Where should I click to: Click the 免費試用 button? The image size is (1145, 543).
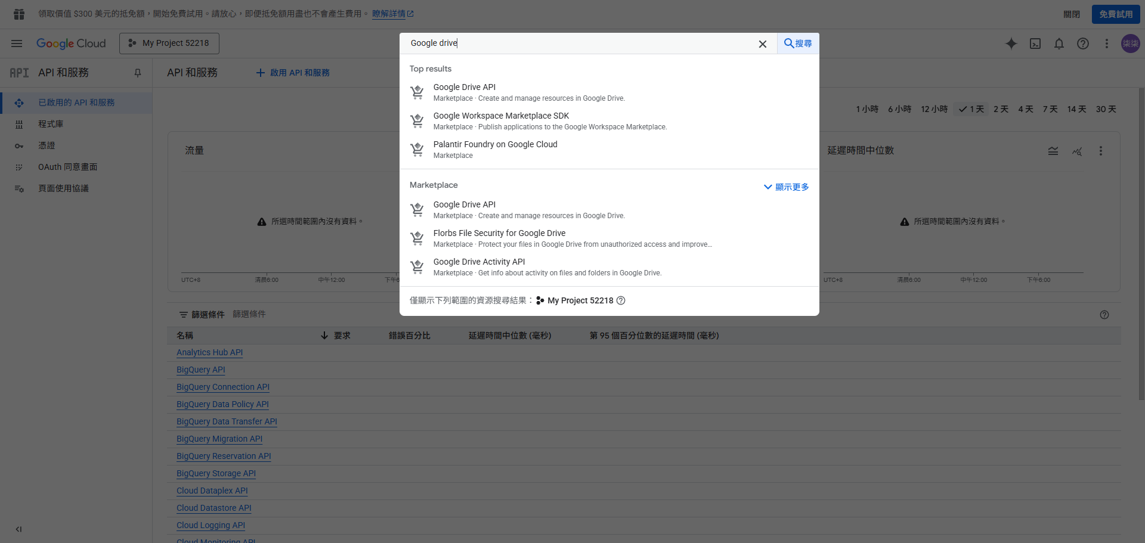(1115, 13)
